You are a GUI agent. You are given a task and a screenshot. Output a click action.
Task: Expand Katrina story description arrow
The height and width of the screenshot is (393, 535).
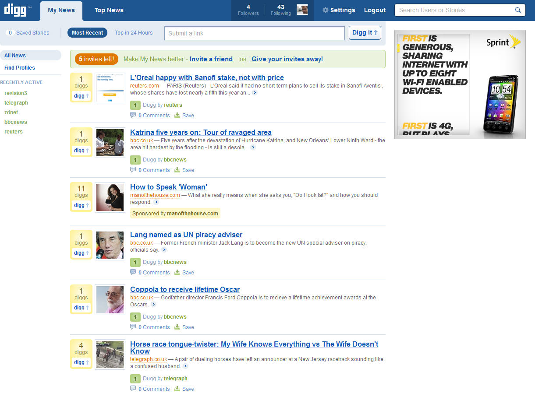click(x=253, y=147)
